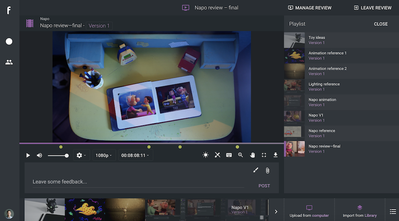Click the film strip icon beside Napo
Screen dimensions: 399x221
30,24
